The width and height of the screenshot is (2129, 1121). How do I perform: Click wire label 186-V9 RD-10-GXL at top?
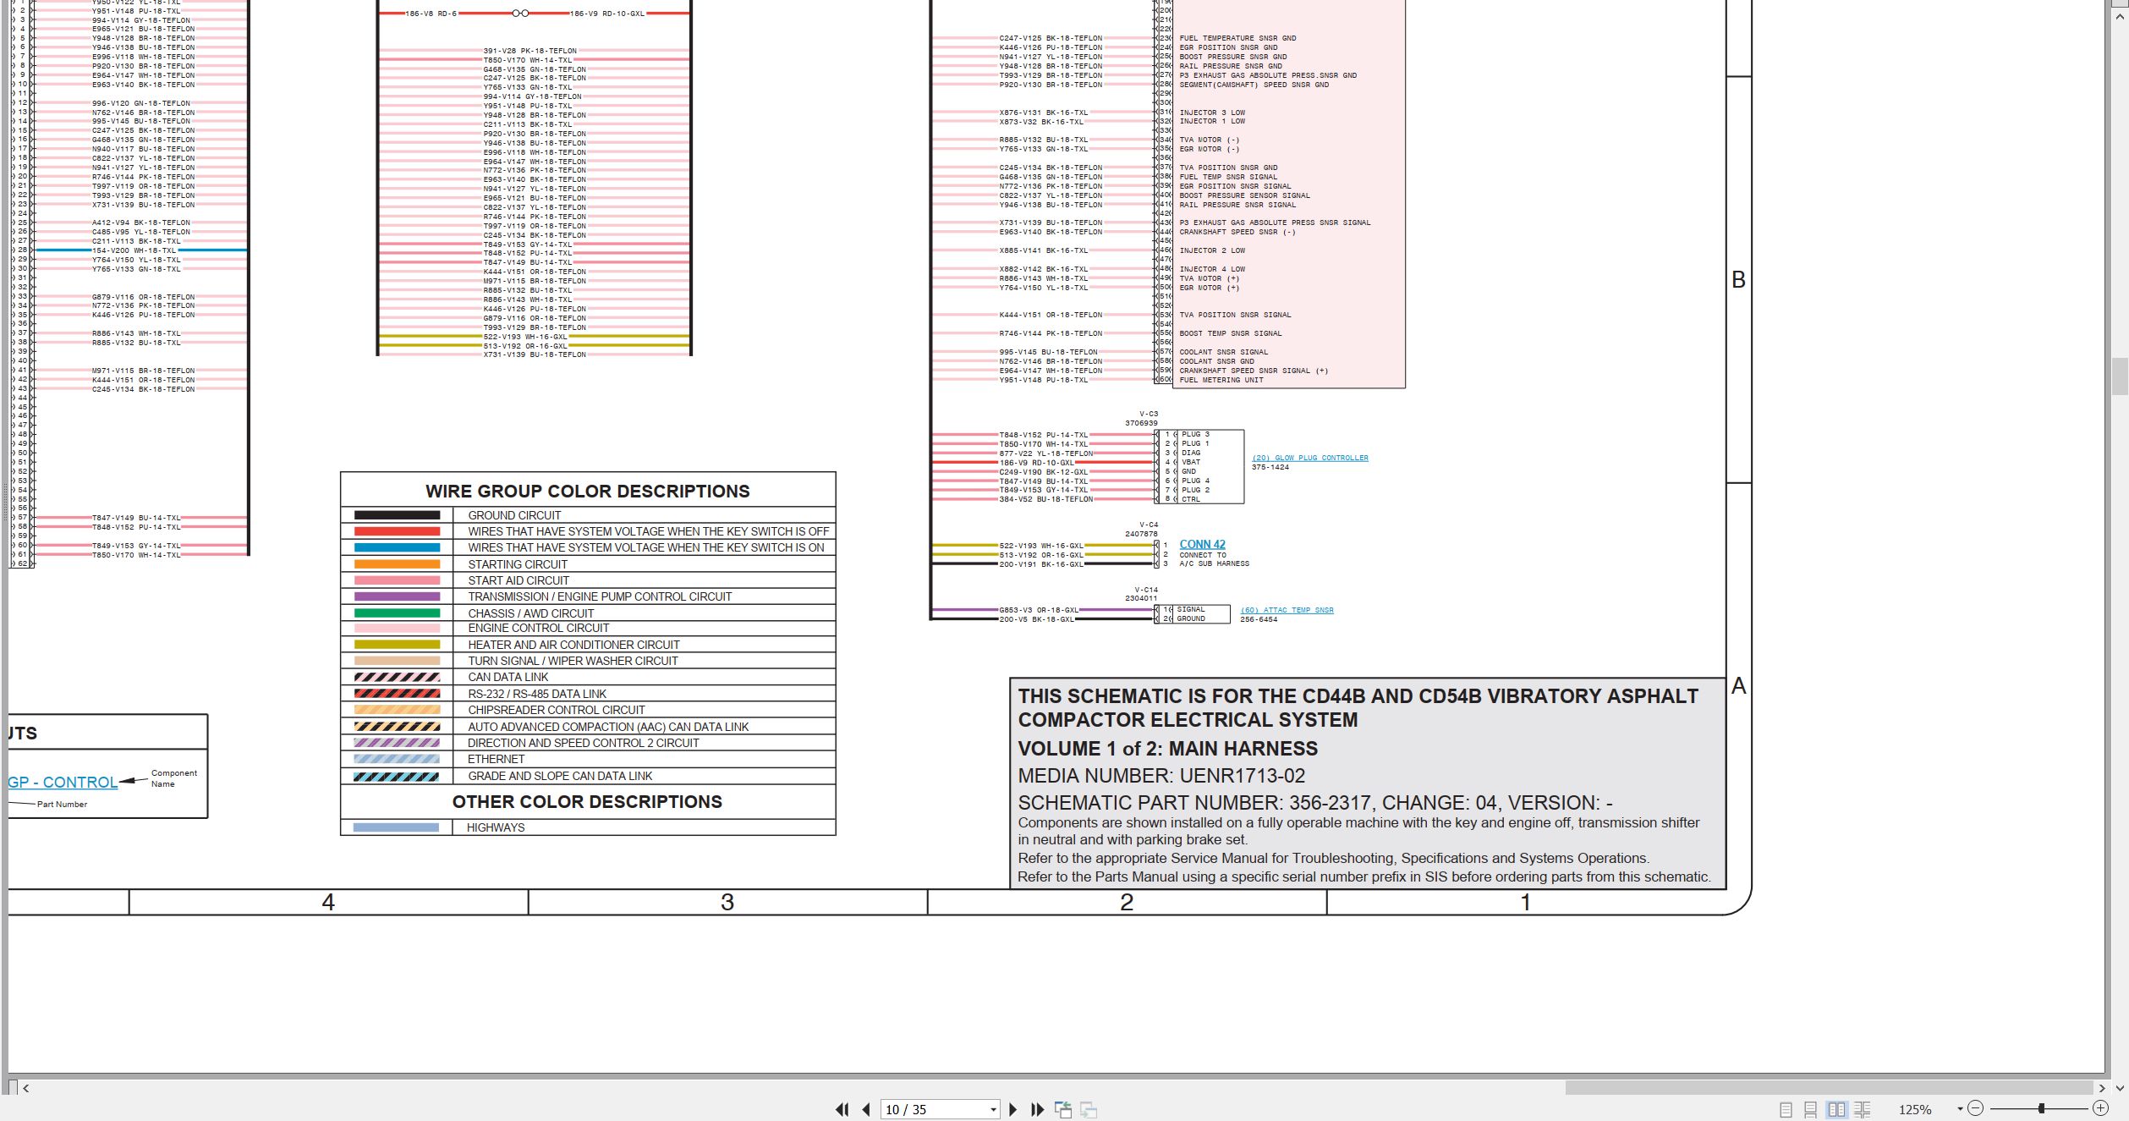coord(607,14)
